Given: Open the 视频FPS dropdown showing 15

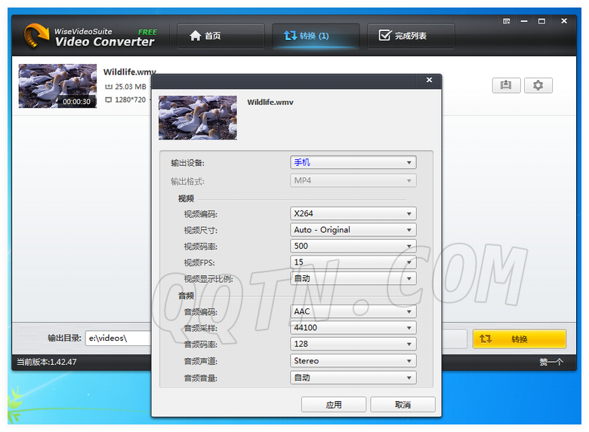Looking at the screenshot, I should (353, 262).
